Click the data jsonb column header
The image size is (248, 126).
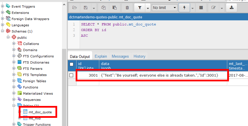[x=163, y=66]
